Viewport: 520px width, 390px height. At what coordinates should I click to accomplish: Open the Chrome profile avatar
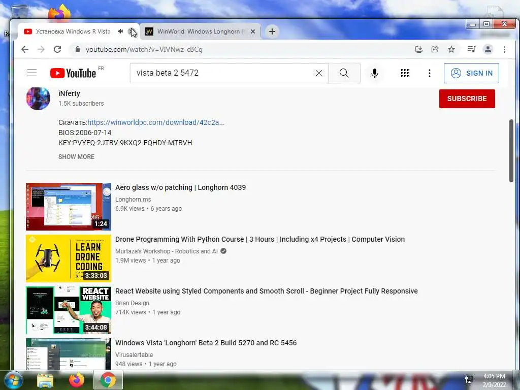tap(488, 49)
